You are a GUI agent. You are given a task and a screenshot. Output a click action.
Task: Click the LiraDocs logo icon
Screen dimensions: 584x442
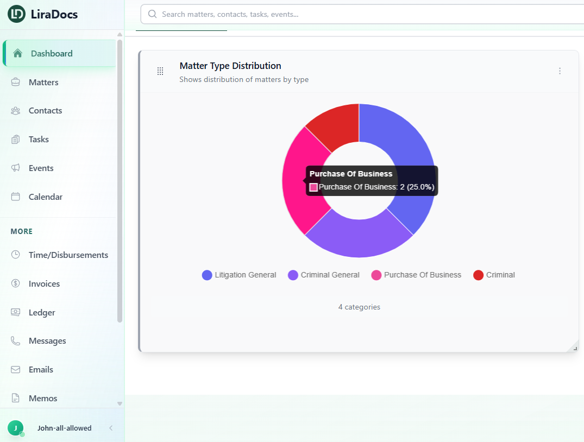pyautogui.click(x=16, y=14)
